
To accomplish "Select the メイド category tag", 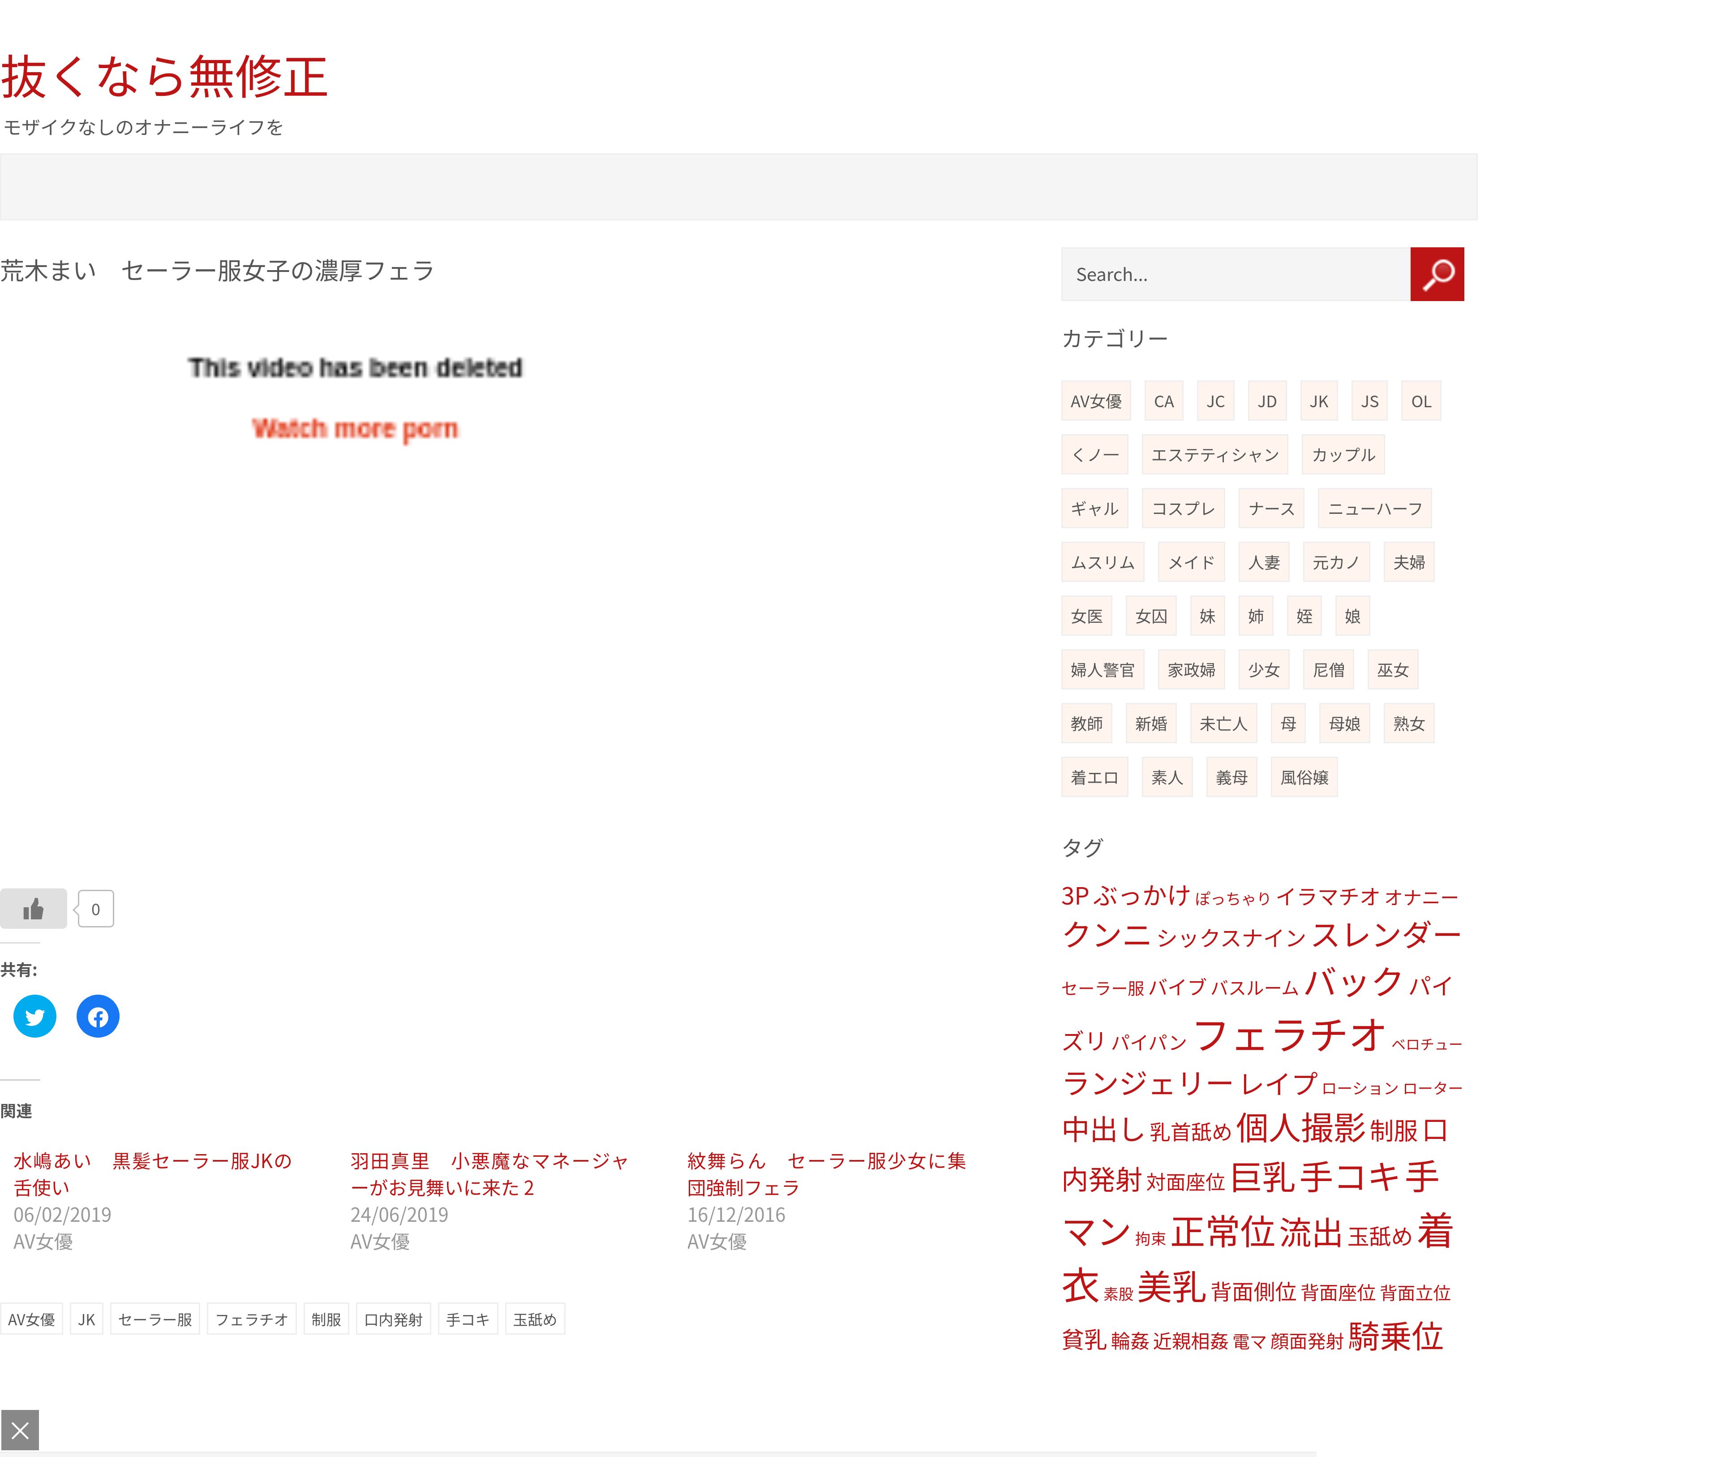I will [1191, 562].
